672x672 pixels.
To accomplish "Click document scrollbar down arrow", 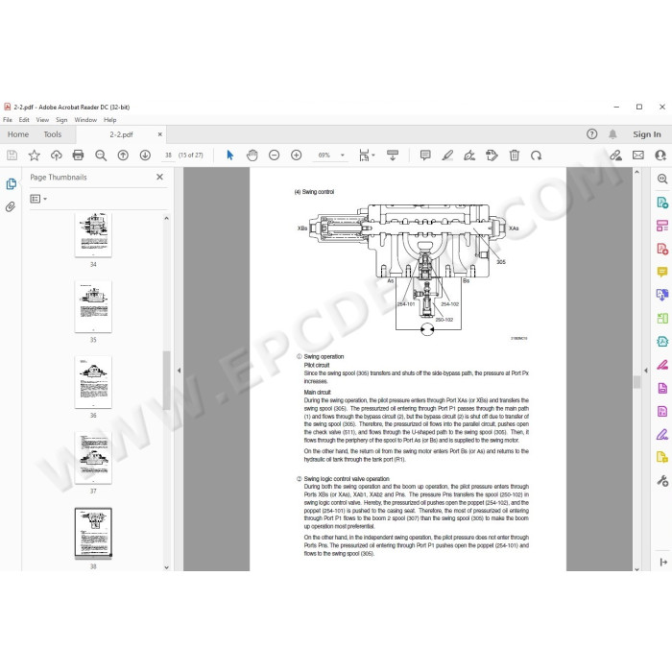I will tap(636, 568).
